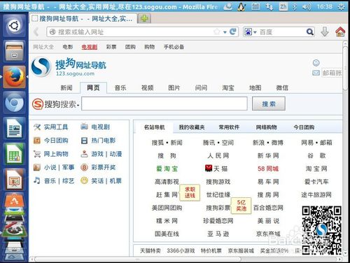Switch to the 新闻 search tab
Image resolution: width=350 pixels, height=263 pixels.
click(x=66, y=87)
